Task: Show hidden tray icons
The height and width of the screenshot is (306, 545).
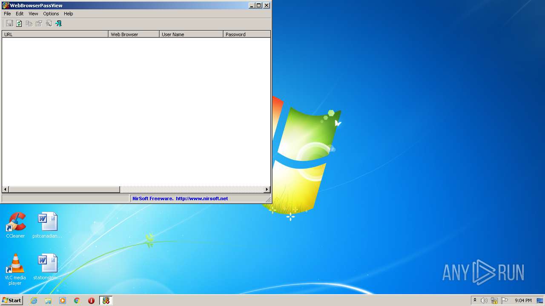Action: click(x=475, y=300)
